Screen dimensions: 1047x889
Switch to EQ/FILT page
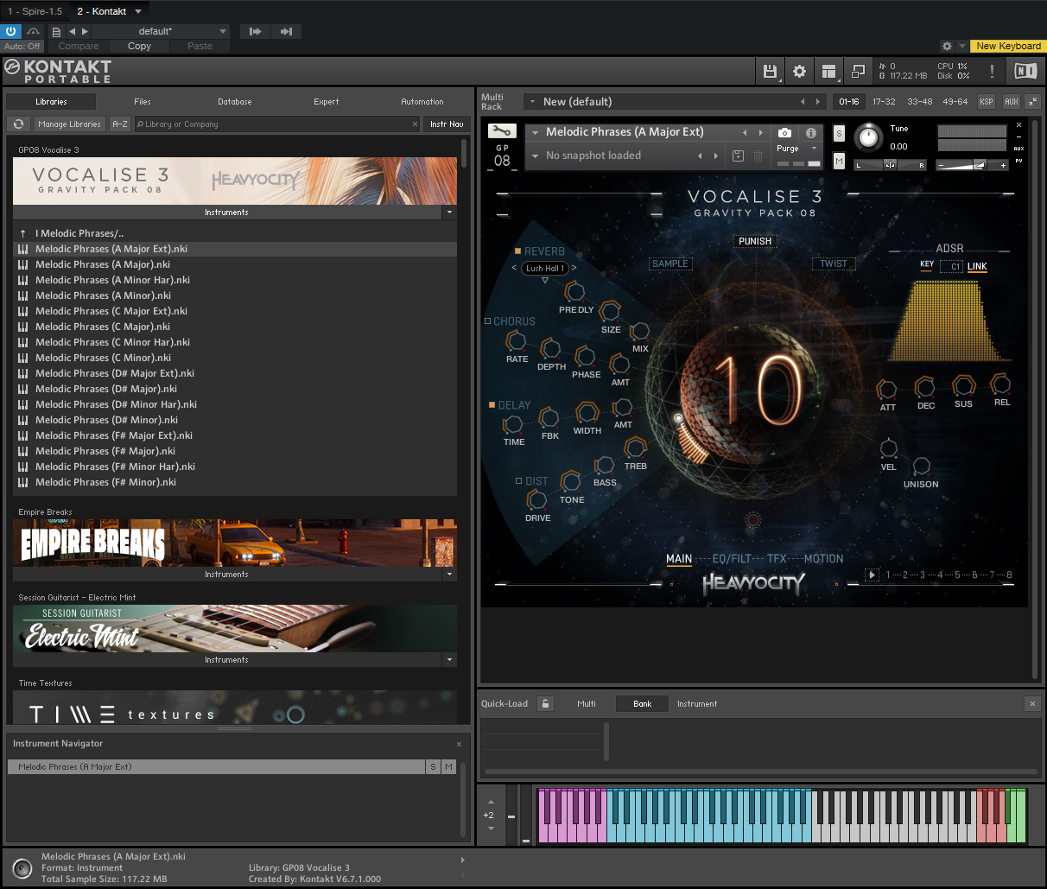(x=732, y=559)
